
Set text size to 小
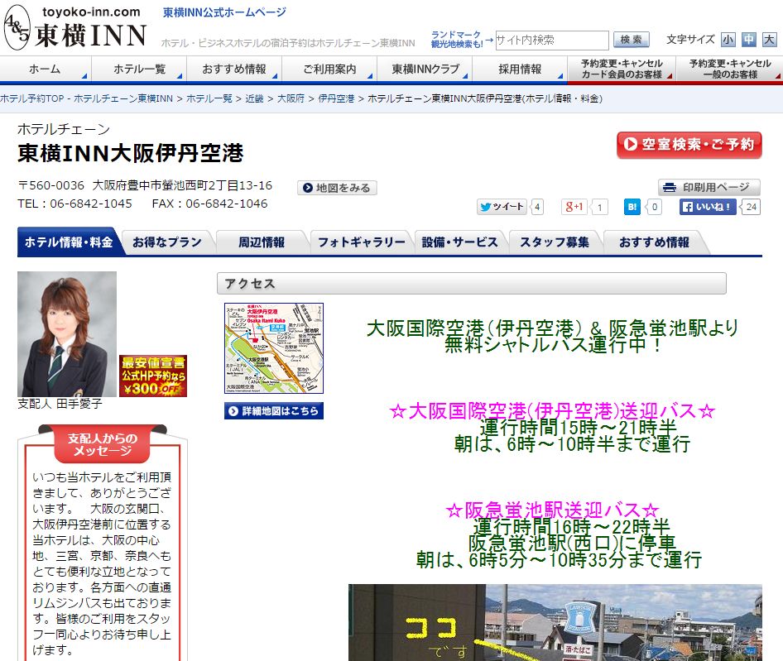728,40
